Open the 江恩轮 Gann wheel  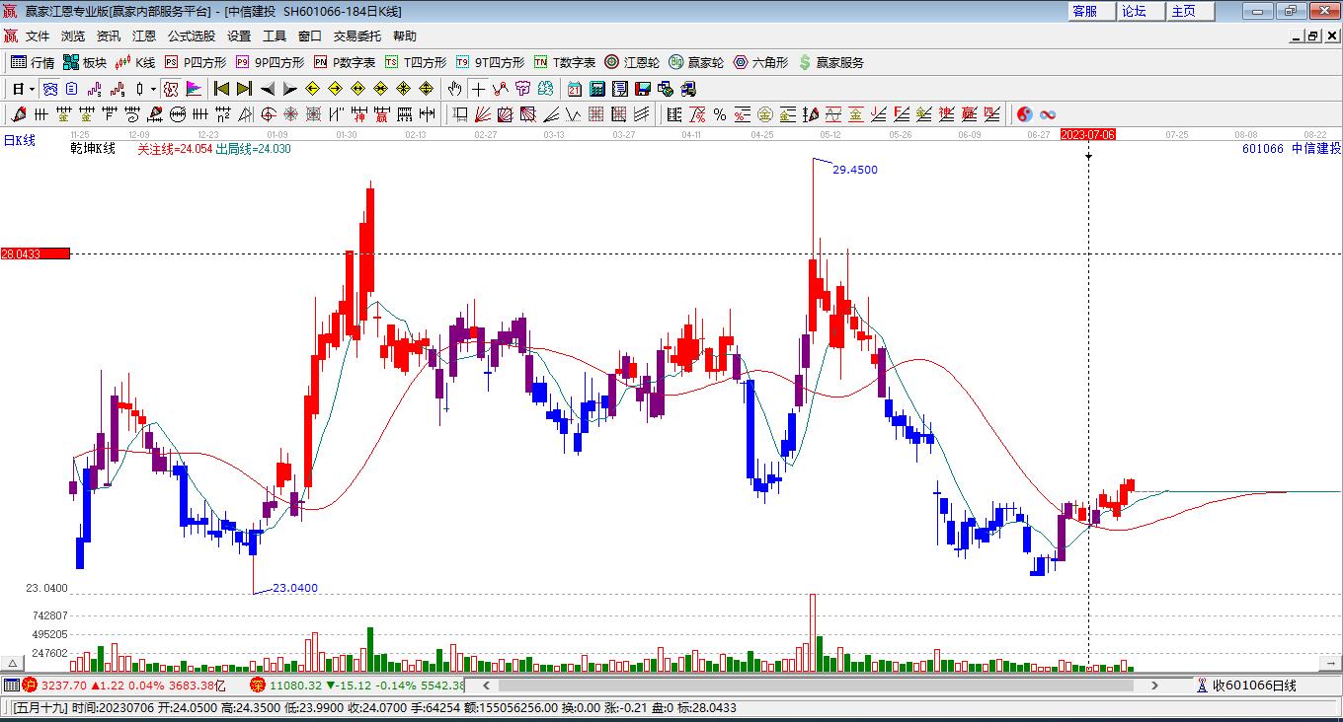coord(632,62)
